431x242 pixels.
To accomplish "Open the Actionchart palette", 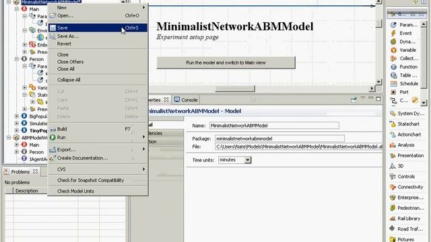I will pos(405,134).
